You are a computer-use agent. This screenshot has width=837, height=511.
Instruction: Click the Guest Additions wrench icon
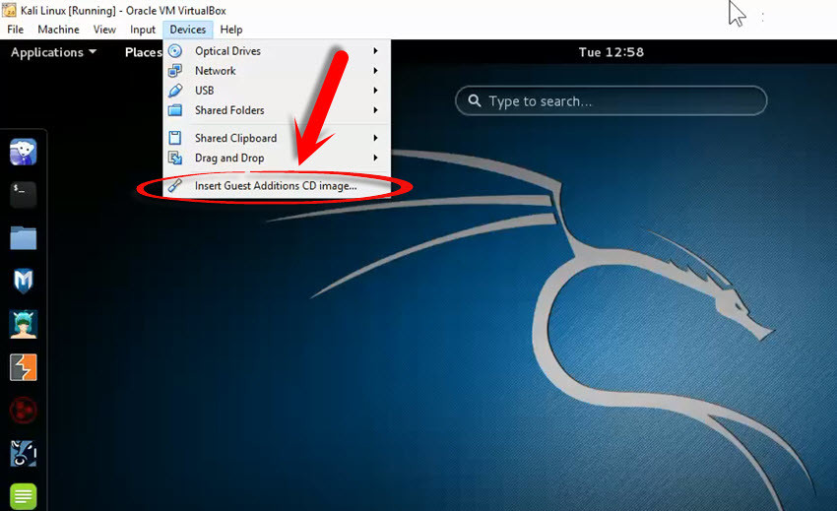[x=175, y=185]
